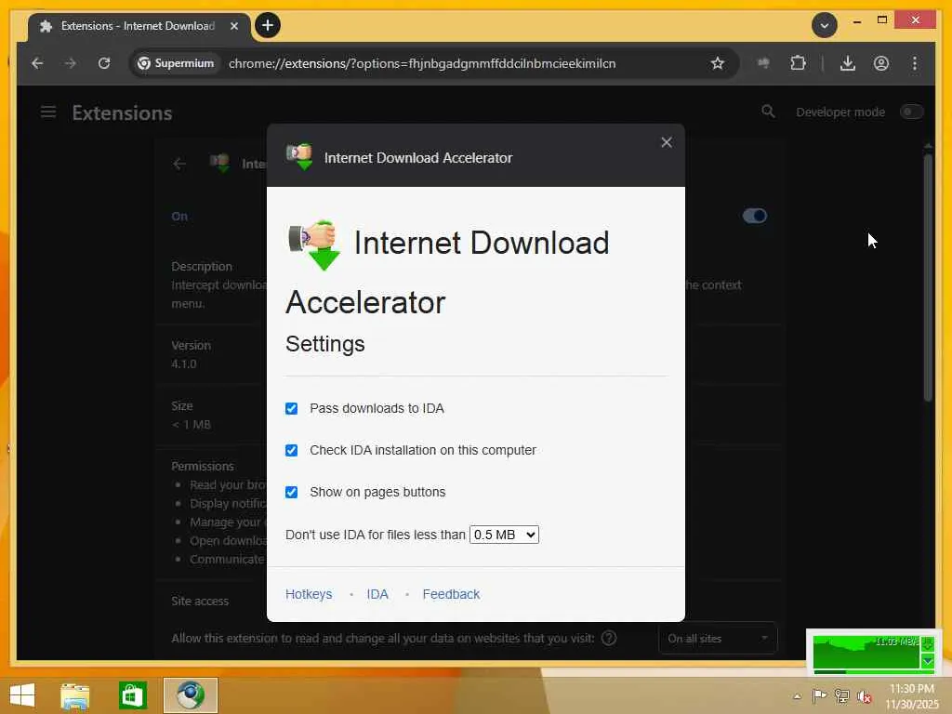
Task: Go back to extensions list arrow
Action: pyautogui.click(x=179, y=164)
